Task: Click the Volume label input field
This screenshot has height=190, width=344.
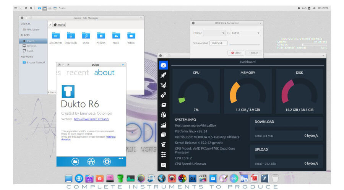Action: pos(218,43)
